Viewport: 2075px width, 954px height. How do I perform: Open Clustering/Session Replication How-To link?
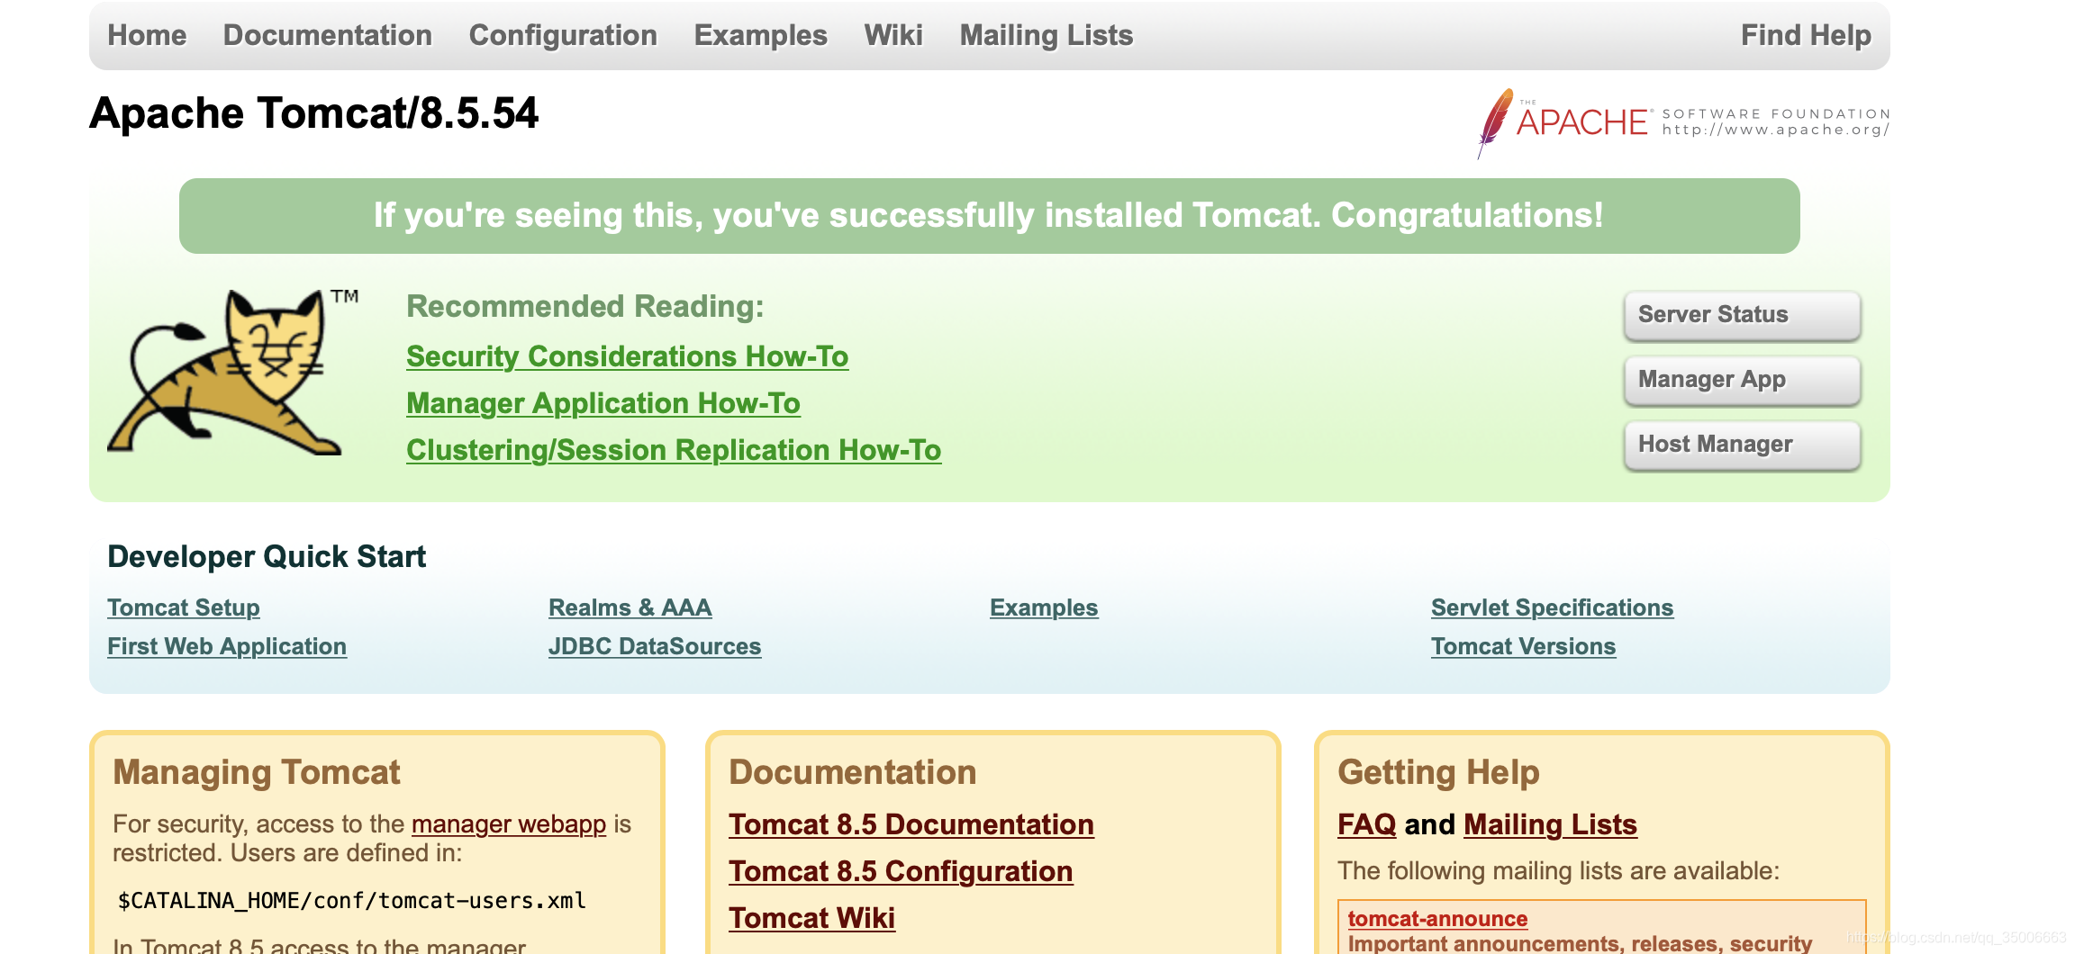click(674, 450)
